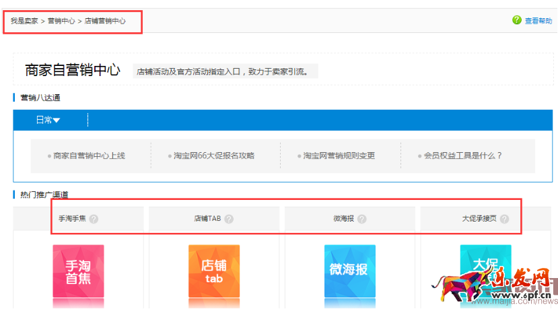Open the 大促 teal tile icon

point(485,271)
